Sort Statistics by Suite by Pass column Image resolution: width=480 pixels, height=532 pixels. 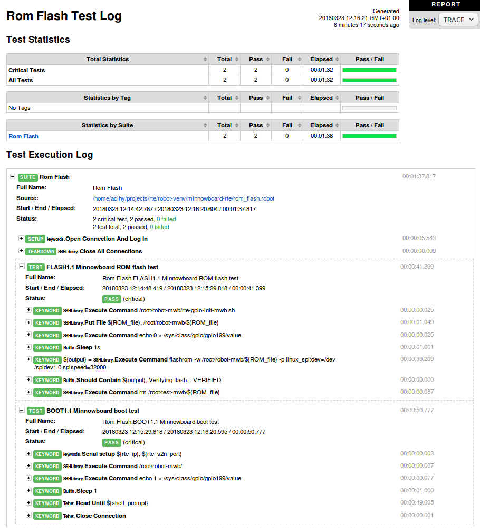(x=256, y=125)
